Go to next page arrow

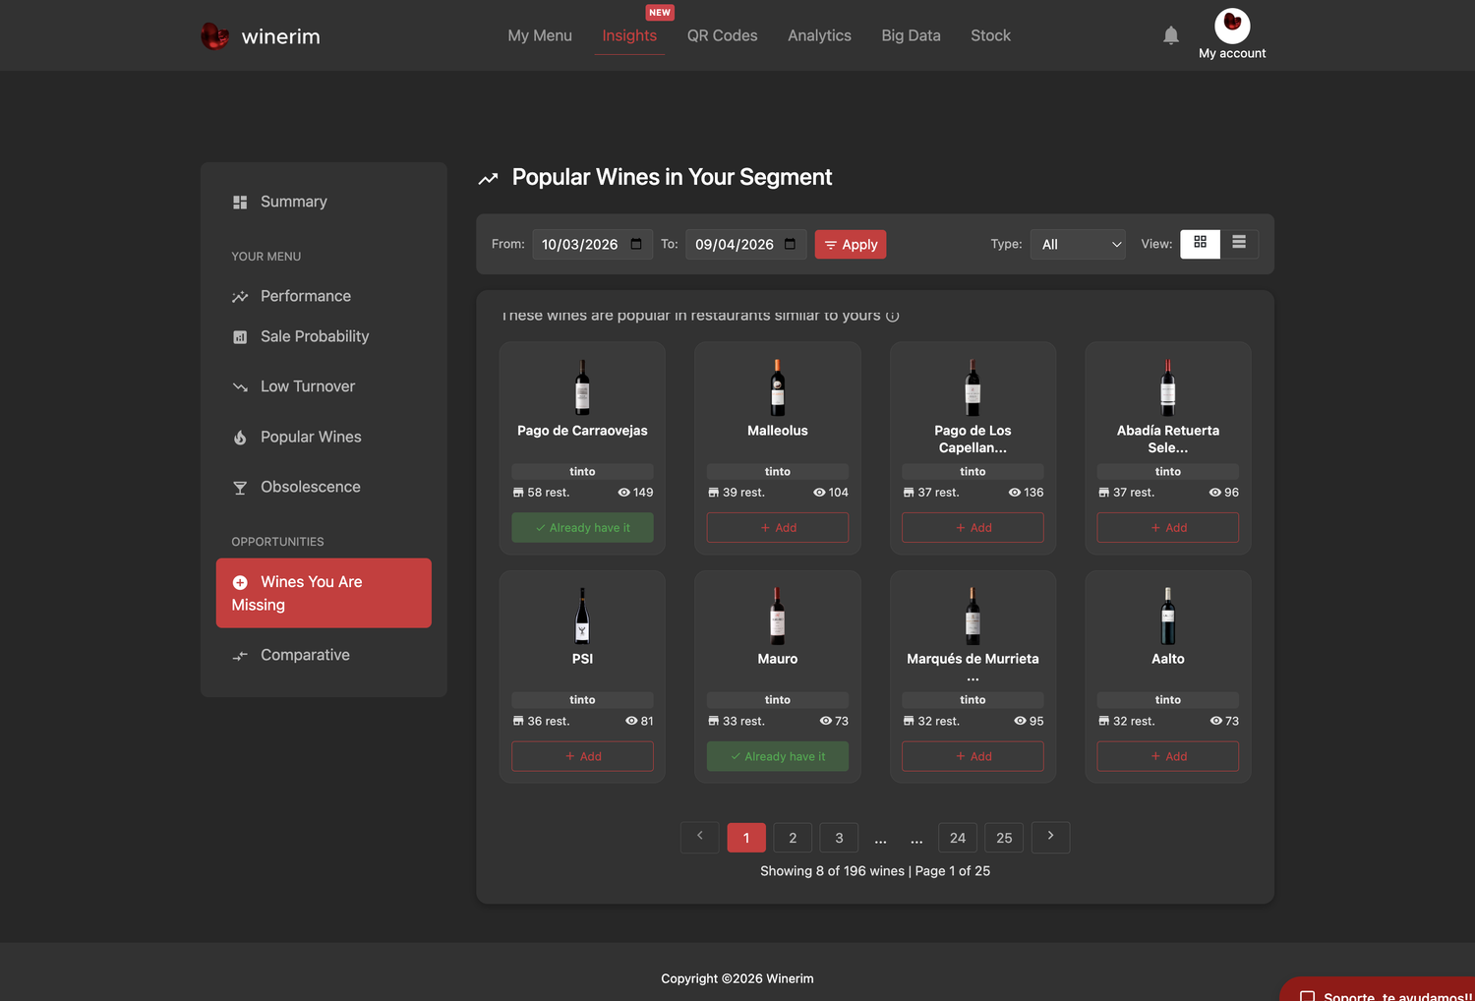(x=1050, y=837)
